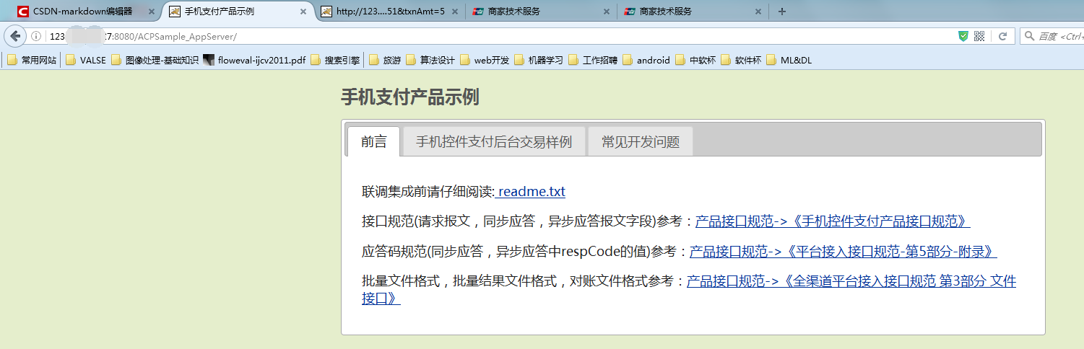Open the 旅游 bookmark folder
The width and height of the screenshot is (1084, 349).
(385, 61)
